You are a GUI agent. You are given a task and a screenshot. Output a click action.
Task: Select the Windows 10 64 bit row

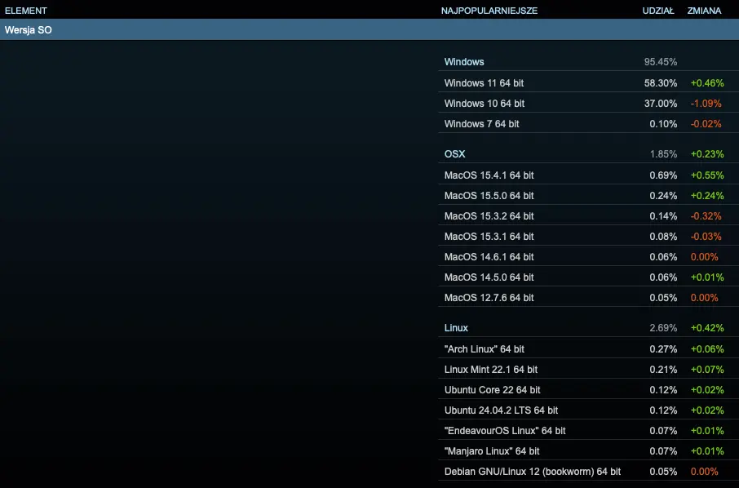click(589, 104)
